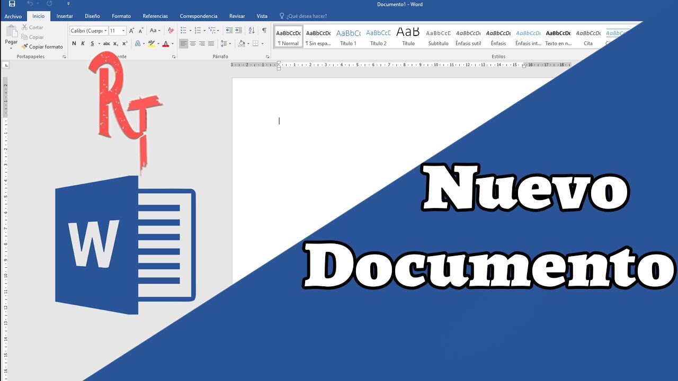678x381 pixels.
Task: Switch to the Diseño tab
Action: 92,16
